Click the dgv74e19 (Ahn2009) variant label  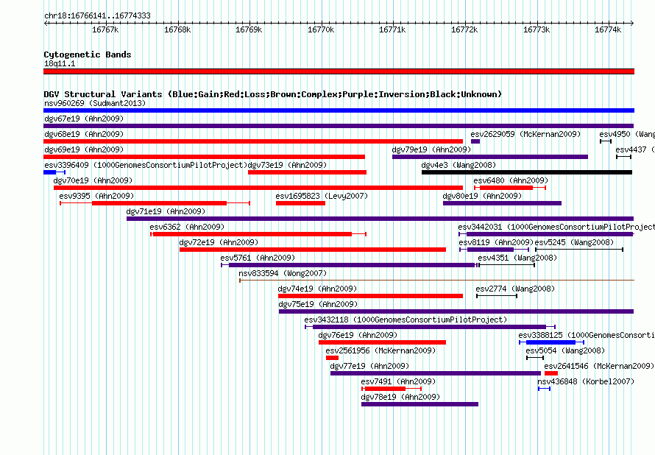[317, 289]
